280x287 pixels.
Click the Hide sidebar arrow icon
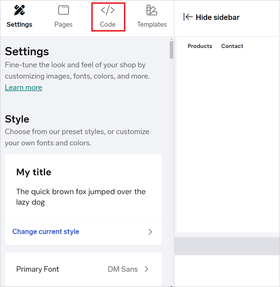click(x=188, y=17)
